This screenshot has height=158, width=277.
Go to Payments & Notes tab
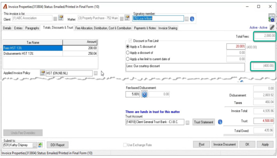click(145, 28)
